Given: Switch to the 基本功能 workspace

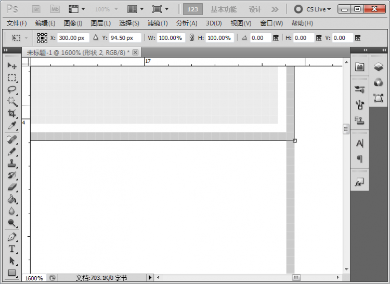Looking at the screenshot, I should click(224, 9).
